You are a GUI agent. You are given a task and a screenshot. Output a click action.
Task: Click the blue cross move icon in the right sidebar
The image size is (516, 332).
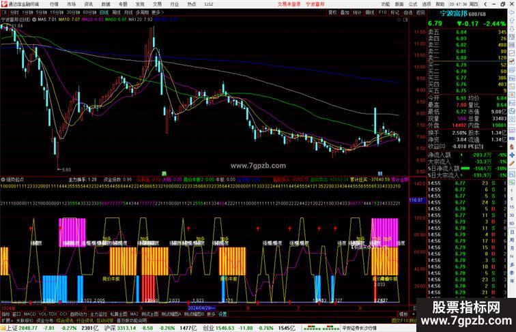coord(512,155)
